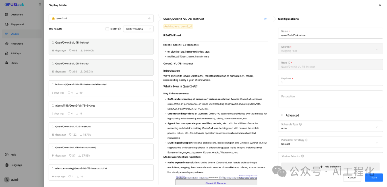
Task: Click the Worker Selector info icon
Action: click(302, 156)
